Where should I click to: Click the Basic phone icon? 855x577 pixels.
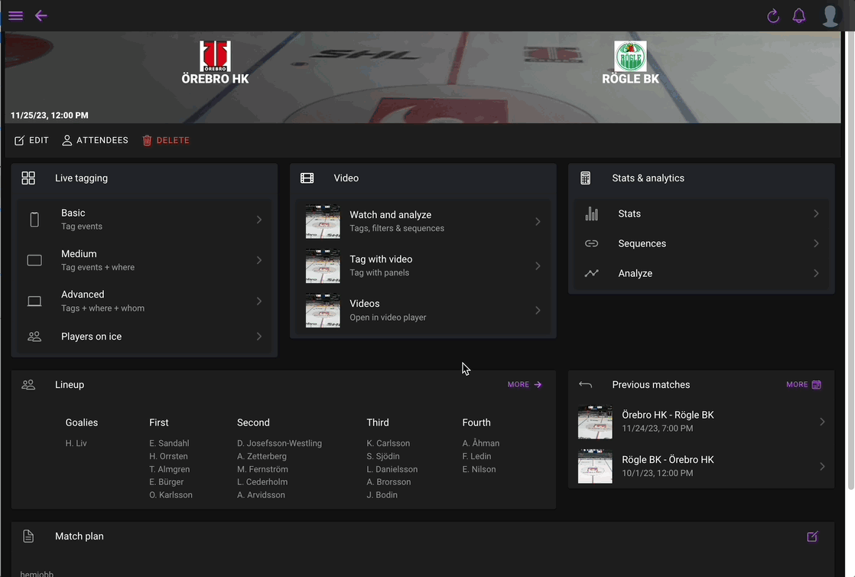pos(34,220)
